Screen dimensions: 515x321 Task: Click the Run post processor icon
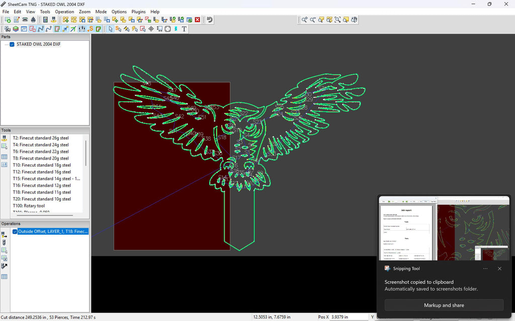[x=8, y=20]
